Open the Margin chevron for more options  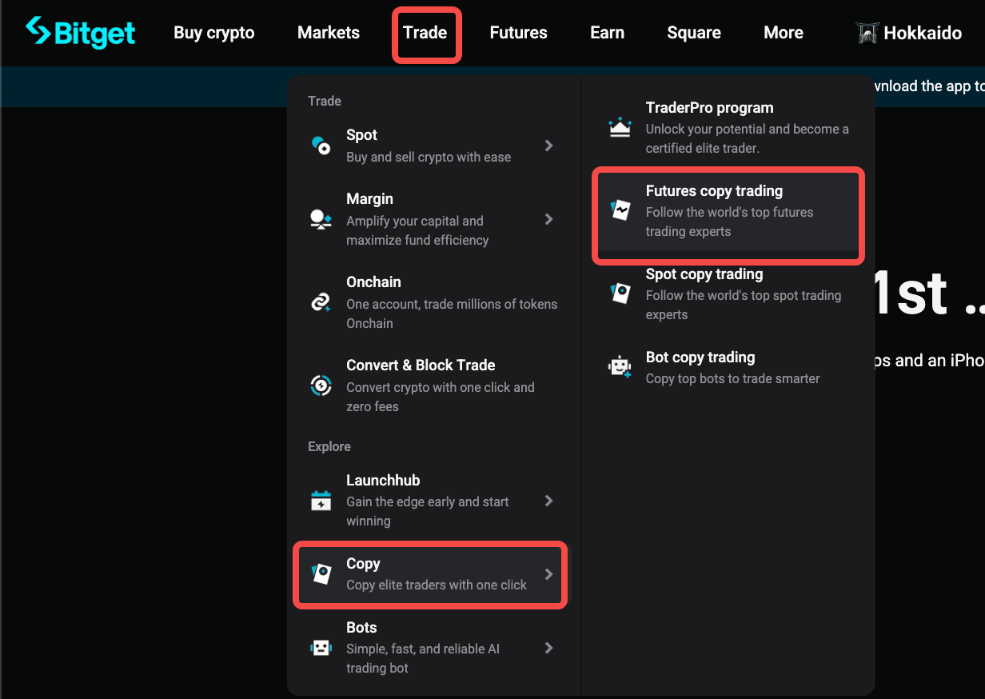tap(548, 219)
